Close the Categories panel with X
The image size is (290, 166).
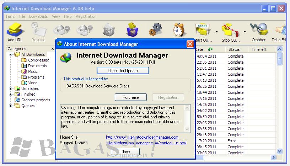click(x=53, y=49)
